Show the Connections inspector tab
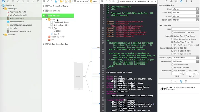This screenshot has width=200, height=112. [191, 1]
